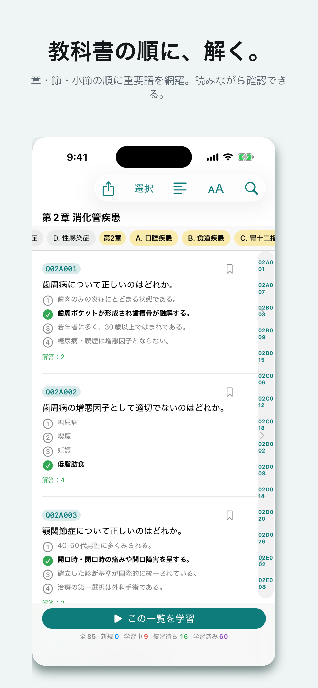The height and width of the screenshot is (688, 318).
Task: Start studying with この一覧を学習 button
Action: [154, 618]
